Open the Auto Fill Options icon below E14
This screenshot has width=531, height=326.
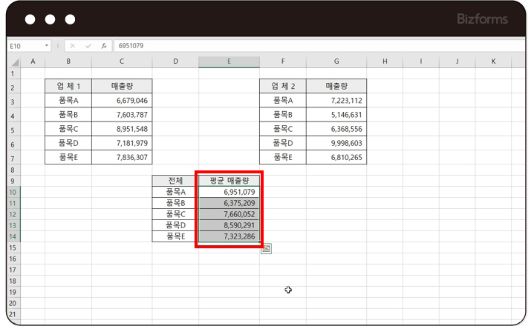266,249
